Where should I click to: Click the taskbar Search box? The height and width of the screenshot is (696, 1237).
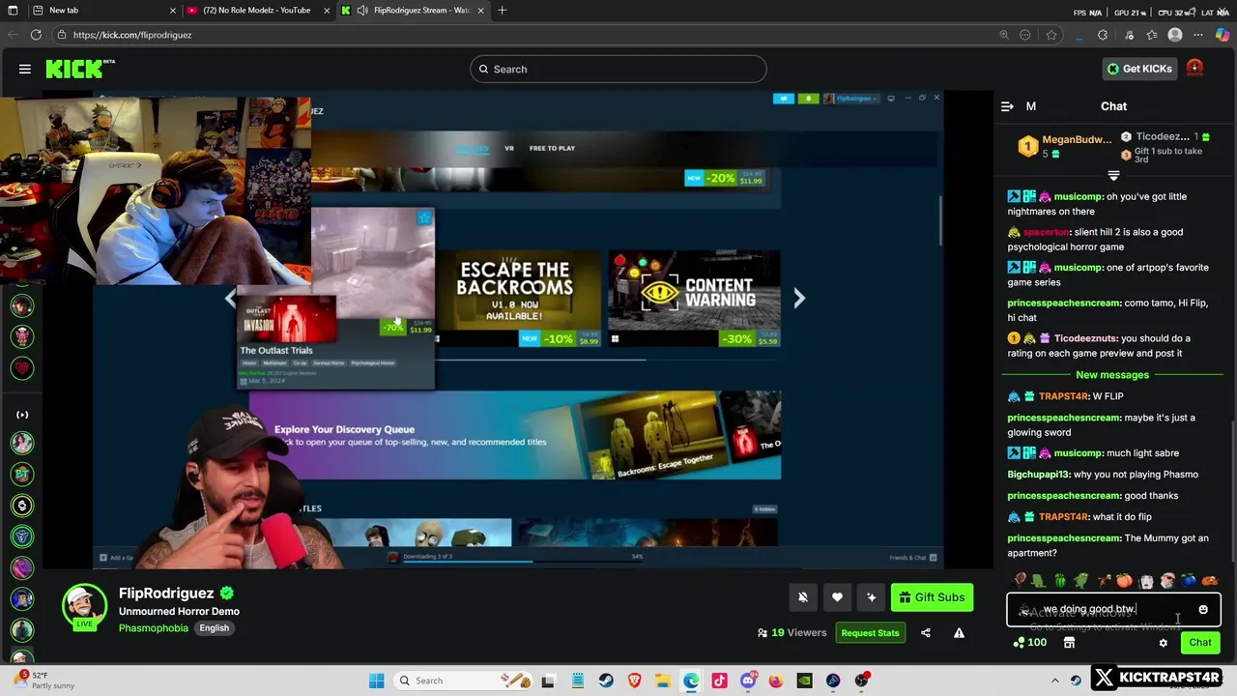pos(464,681)
